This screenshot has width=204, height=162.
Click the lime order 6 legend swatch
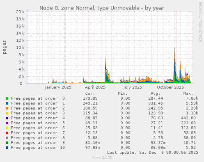click(7, 128)
